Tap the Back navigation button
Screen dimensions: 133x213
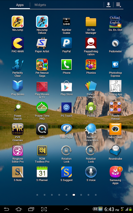6,209
